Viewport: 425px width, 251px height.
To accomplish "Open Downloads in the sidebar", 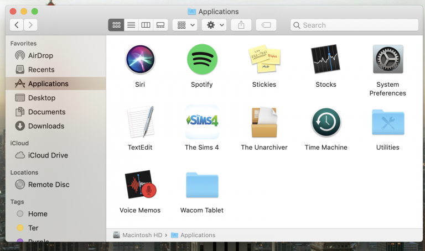I will click(55, 126).
